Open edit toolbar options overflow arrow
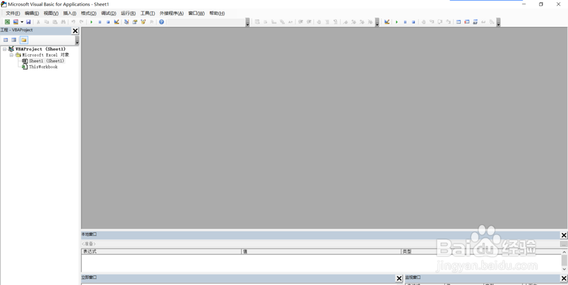 tap(377, 23)
